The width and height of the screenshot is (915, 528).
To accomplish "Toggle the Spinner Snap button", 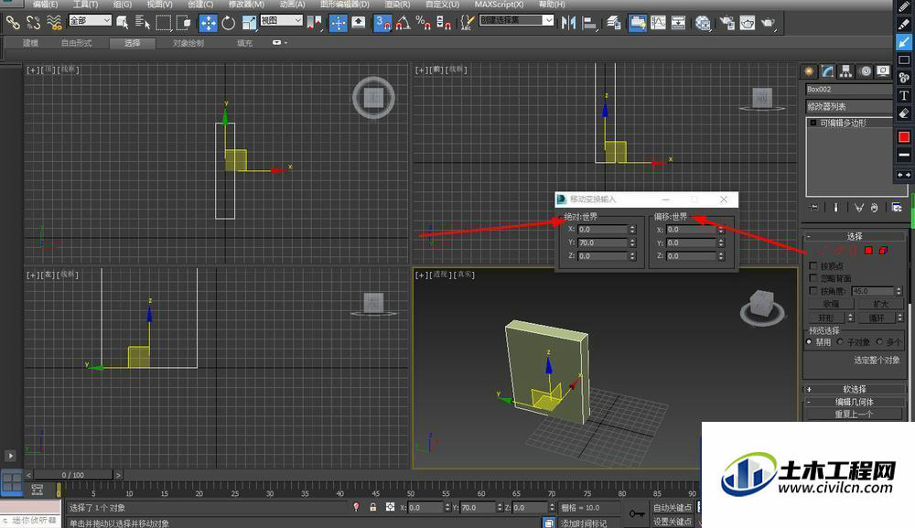I will click(444, 23).
